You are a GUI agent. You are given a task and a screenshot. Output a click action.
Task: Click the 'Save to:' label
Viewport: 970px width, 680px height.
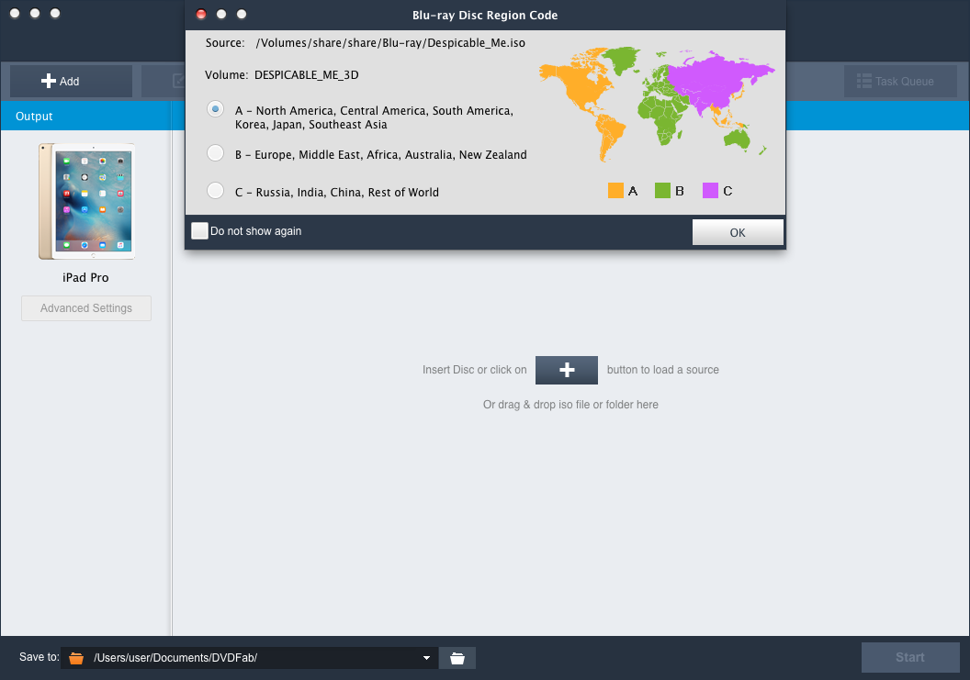pyautogui.click(x=39, y=656)
